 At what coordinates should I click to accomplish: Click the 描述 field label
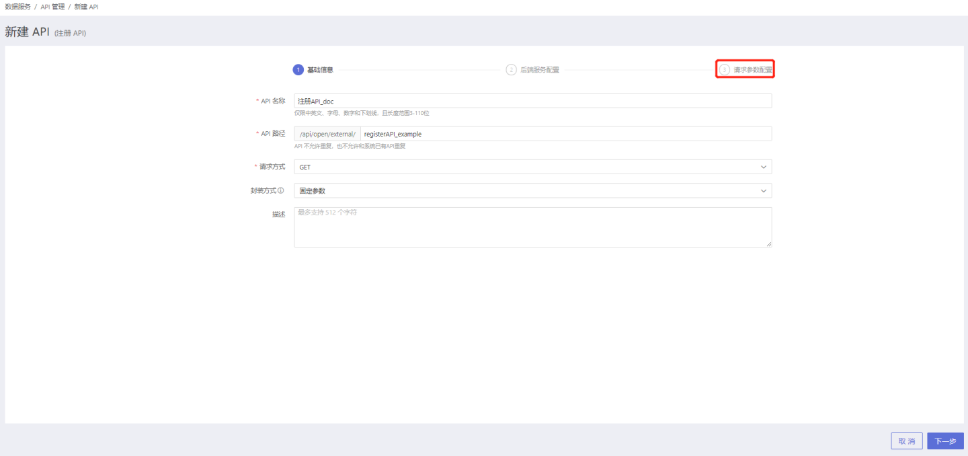click(278, 215)
